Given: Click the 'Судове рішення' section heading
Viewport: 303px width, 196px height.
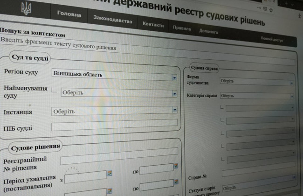Looking at the screenshot, I should pos(35,147).
